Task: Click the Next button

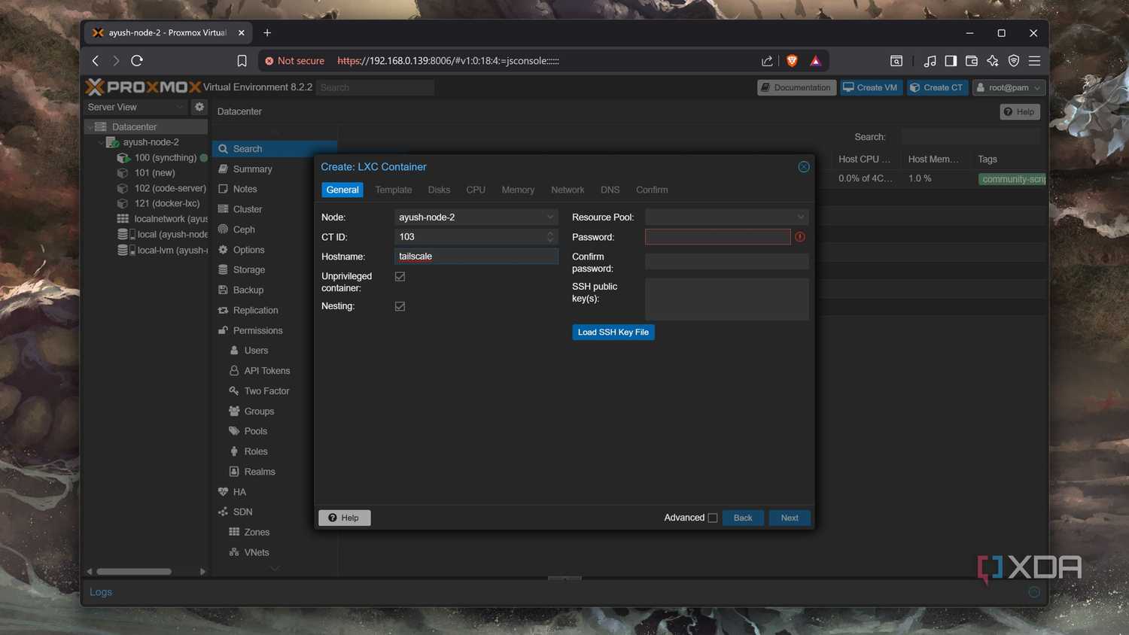Action: [790, 518]
